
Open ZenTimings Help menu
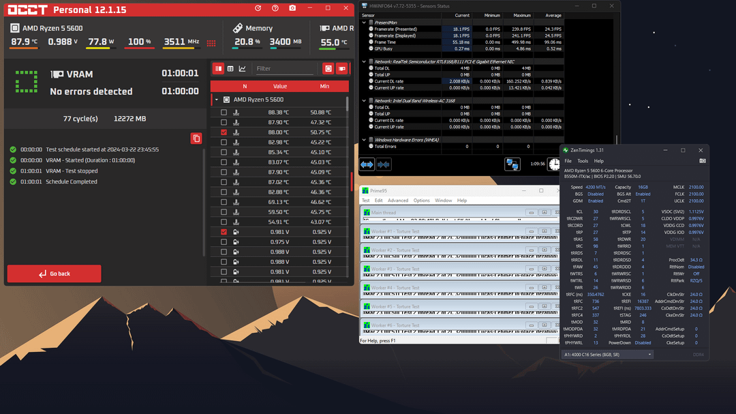click(x=598, y=161)
